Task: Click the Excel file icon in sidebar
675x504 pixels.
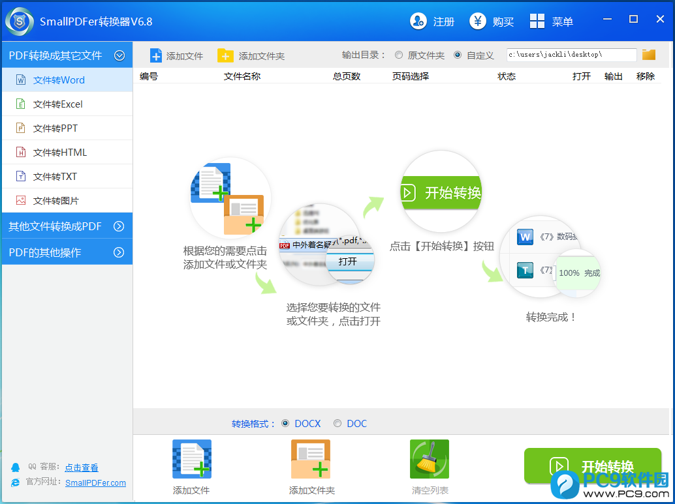Action: pyautogui.click(x=21, y=104)
